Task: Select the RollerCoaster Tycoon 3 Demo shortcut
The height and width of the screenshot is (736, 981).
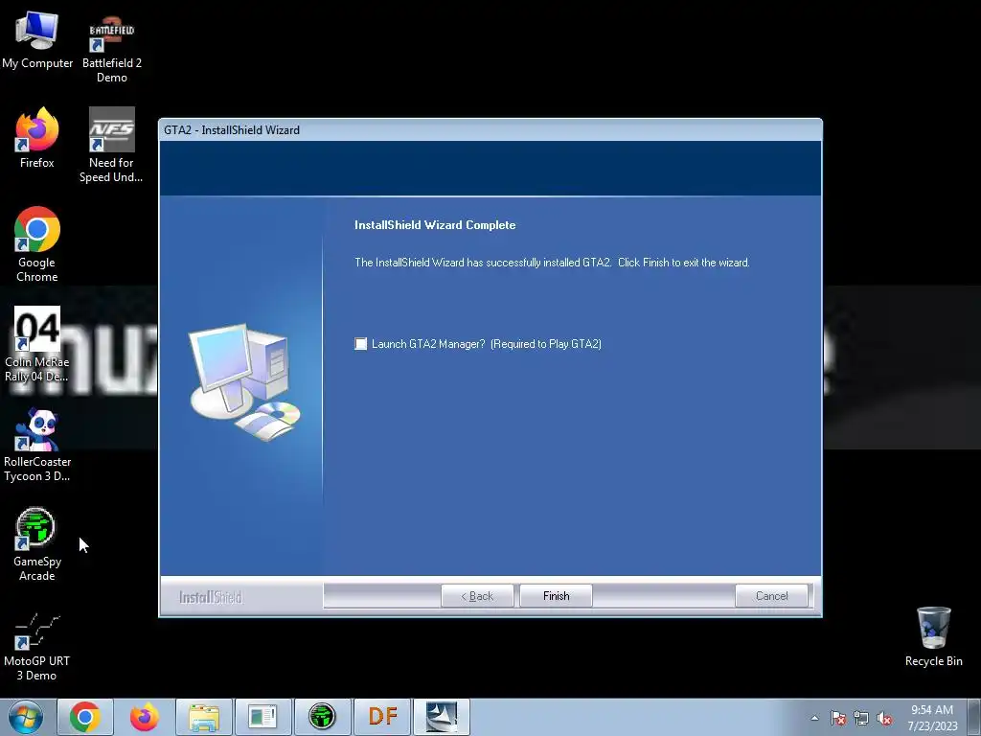Action: pos(37,445)
